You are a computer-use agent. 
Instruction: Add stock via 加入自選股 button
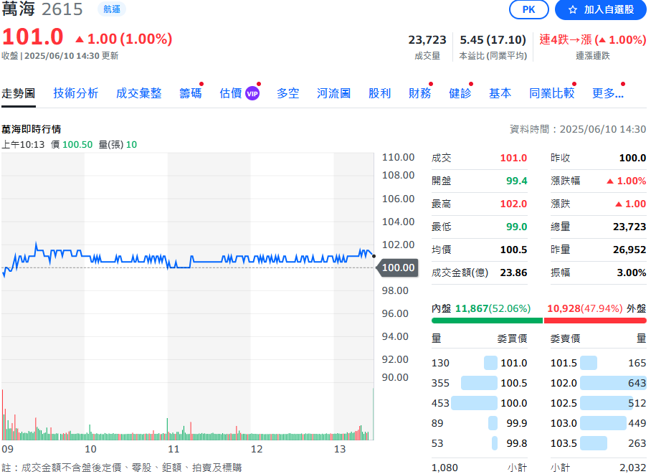coord(601,9)
